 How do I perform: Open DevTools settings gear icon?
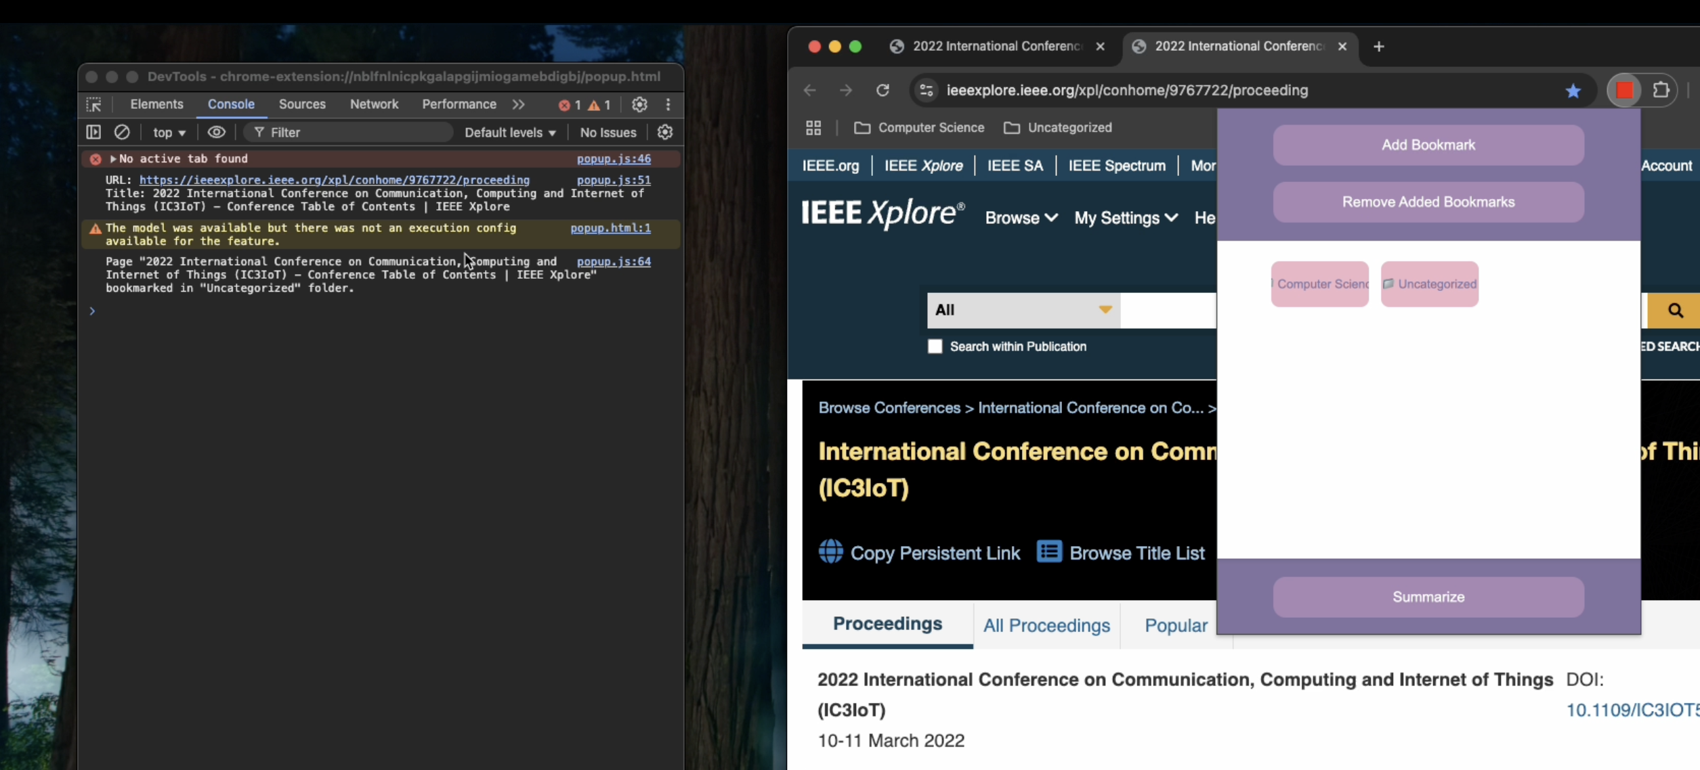click(639, 104)
